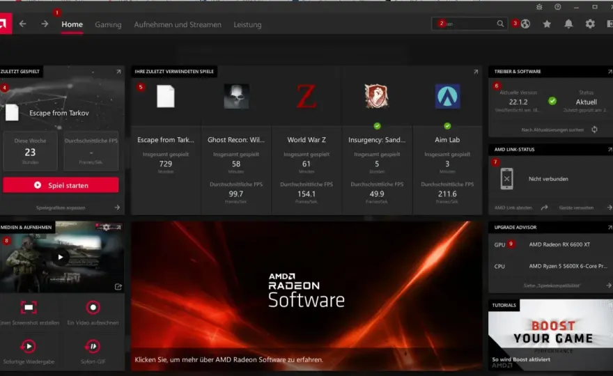This screenshot has height=376, width=613.
Task: Click Sofortige Wiedergabe icon
Action: pyautogui.click(x=29, y=346)
